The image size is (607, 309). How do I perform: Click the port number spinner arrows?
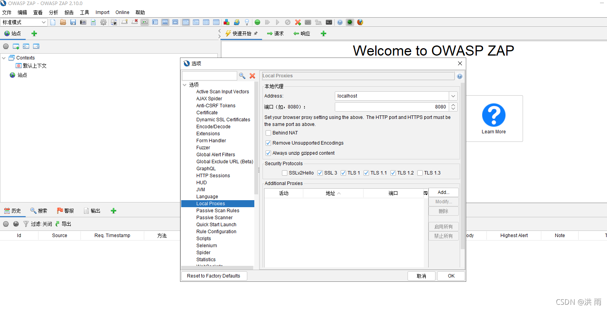pyautogui.click(x=453, y=107)
